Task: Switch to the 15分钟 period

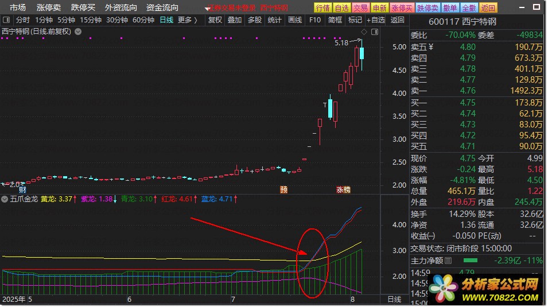Action: [x=91, y=20]
